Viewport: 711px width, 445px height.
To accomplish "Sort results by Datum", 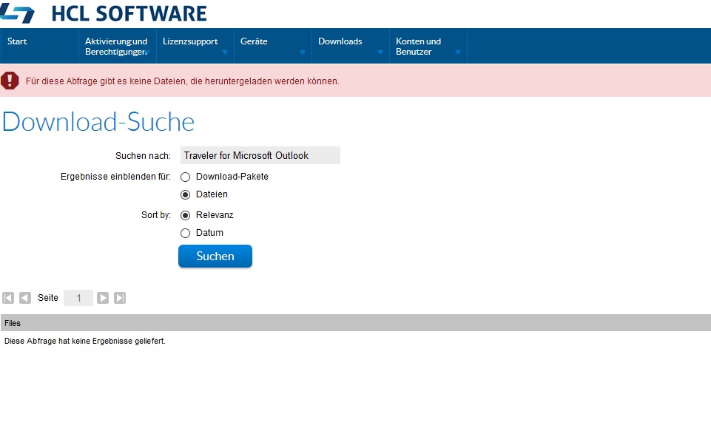I will (186, 233).
